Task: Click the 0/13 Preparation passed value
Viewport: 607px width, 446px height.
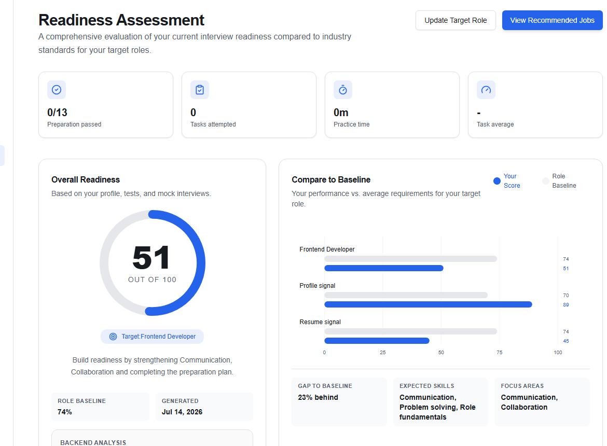Action: (57, 113)
